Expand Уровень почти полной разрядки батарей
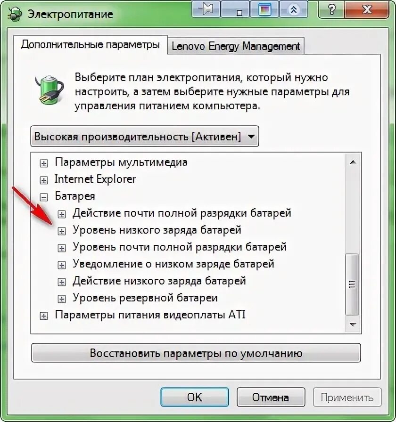Image resolution: width=396 pixels, height=422 pixels. point(62,248)
